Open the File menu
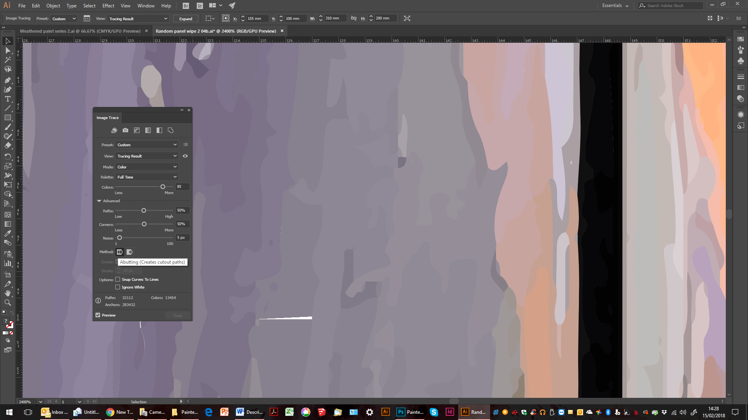748x420 pixels. tap(22, 5)
